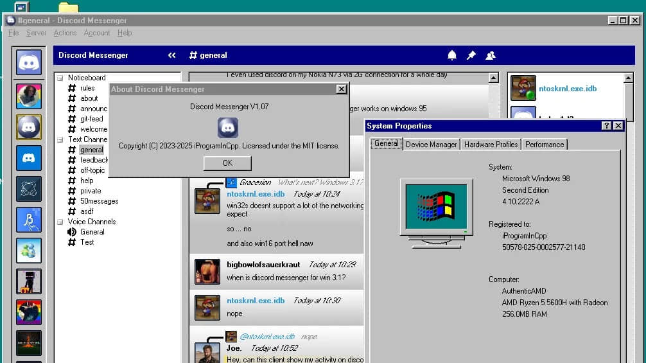Open the rules channel

coord(87,88)
